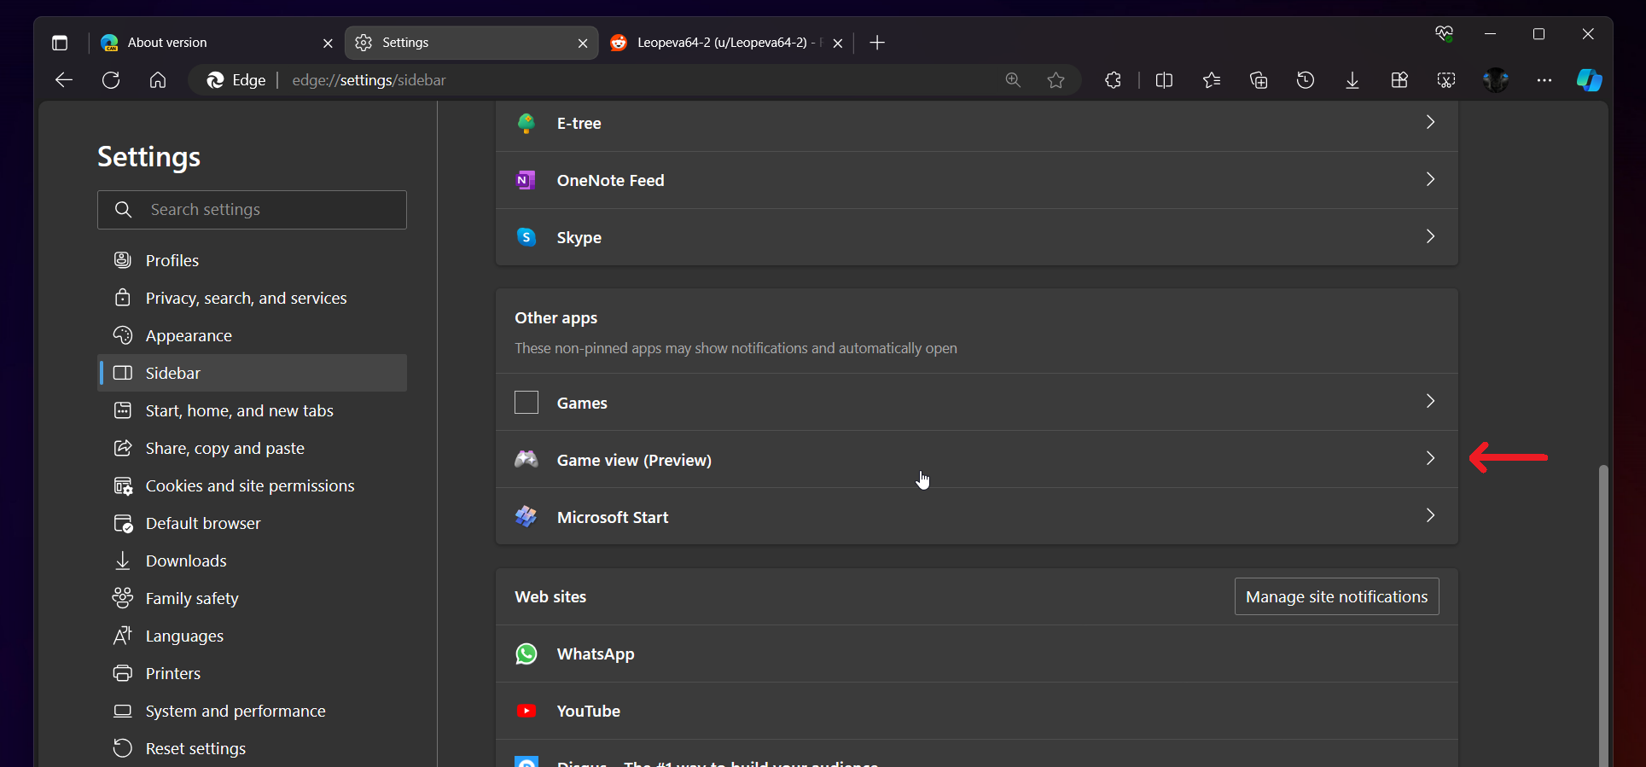Viewport: 1646px width, 767px height.
Task: Open Printers settings
Action: pos(252,673)
